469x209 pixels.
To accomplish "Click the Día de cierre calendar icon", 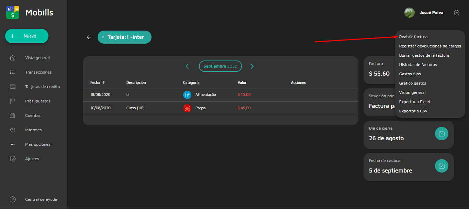I will point(442,133).
